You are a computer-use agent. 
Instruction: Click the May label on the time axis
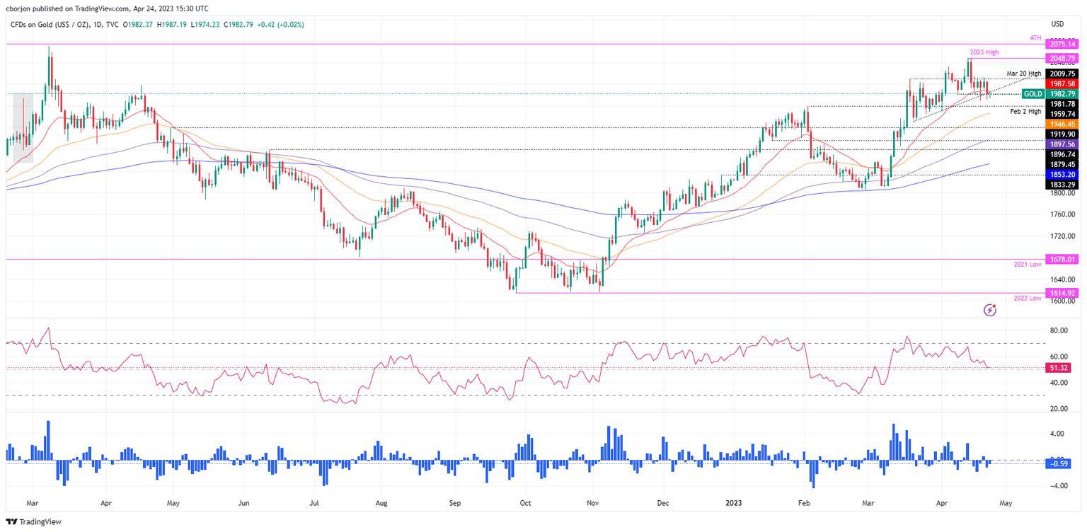(1005, 502)
